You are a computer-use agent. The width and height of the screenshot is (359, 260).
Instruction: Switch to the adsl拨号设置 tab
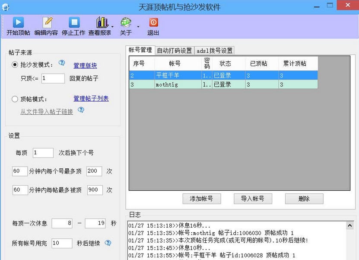214,50
